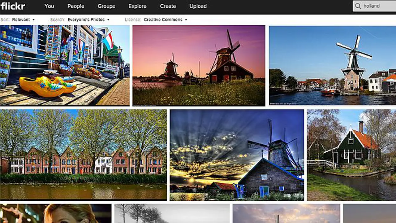396x223 pixels.
Task: Open the row of brick houses photo
Action: [x=83, y=155]
